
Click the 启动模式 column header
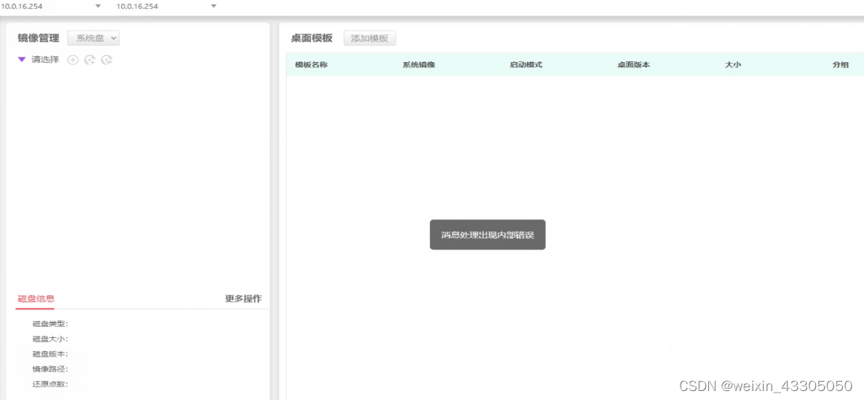[526, 64]
